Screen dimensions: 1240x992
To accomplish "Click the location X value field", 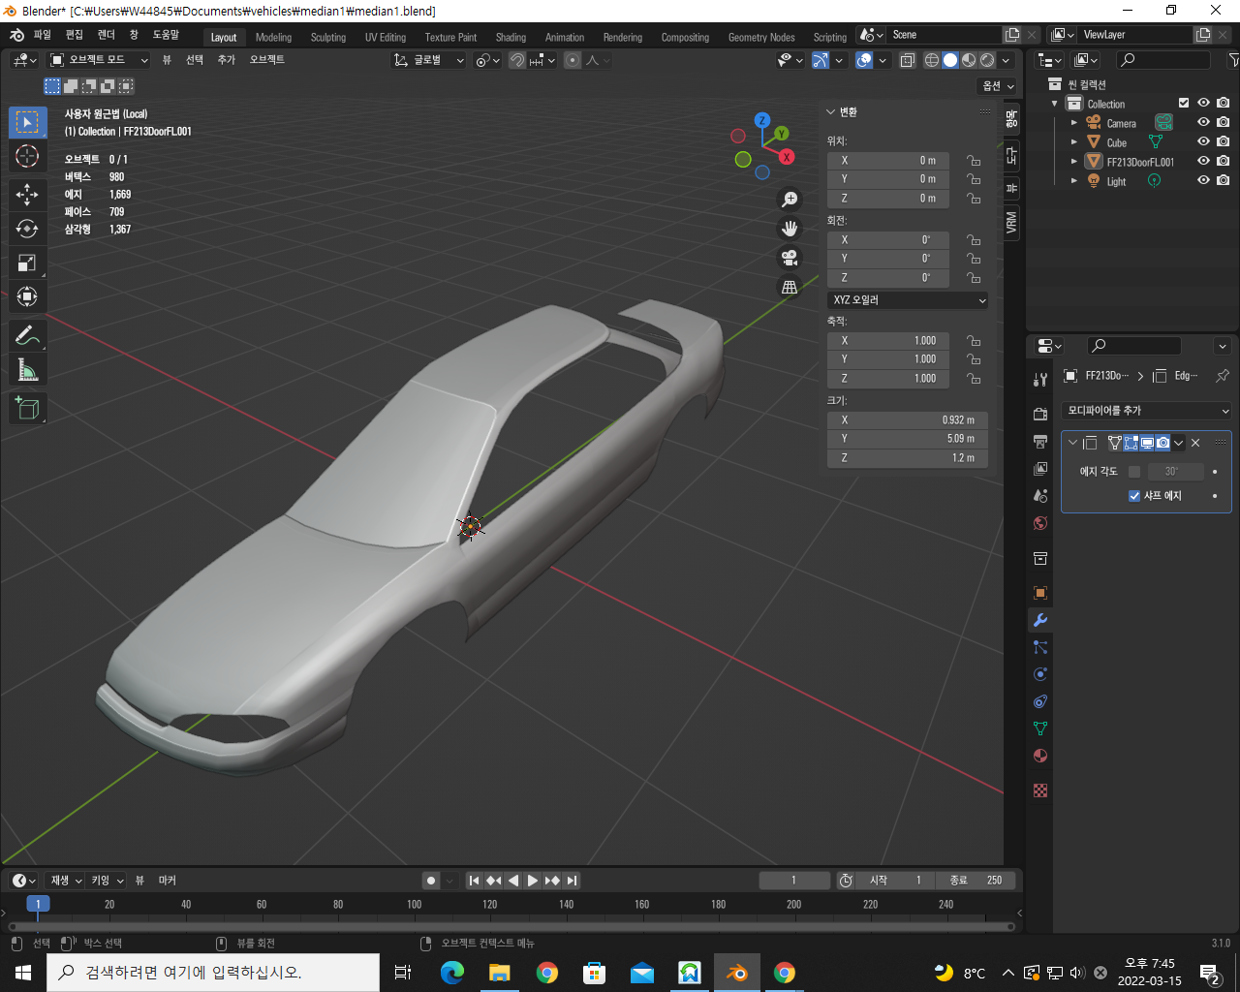I will (887, 161).
